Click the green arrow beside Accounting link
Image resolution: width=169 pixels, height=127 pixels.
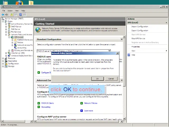click(x=39, y=107)
